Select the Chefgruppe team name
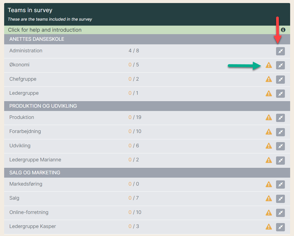Screen dimensions: 294x236 pyautogui.click(x=23, y=79)
